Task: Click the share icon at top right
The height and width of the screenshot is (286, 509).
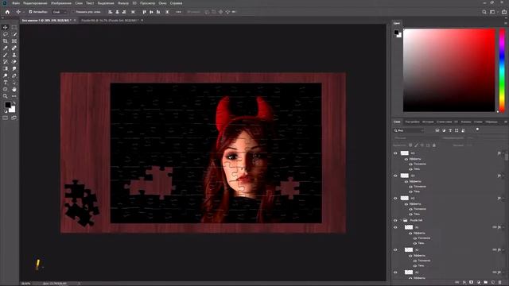Action: [504, 12]
